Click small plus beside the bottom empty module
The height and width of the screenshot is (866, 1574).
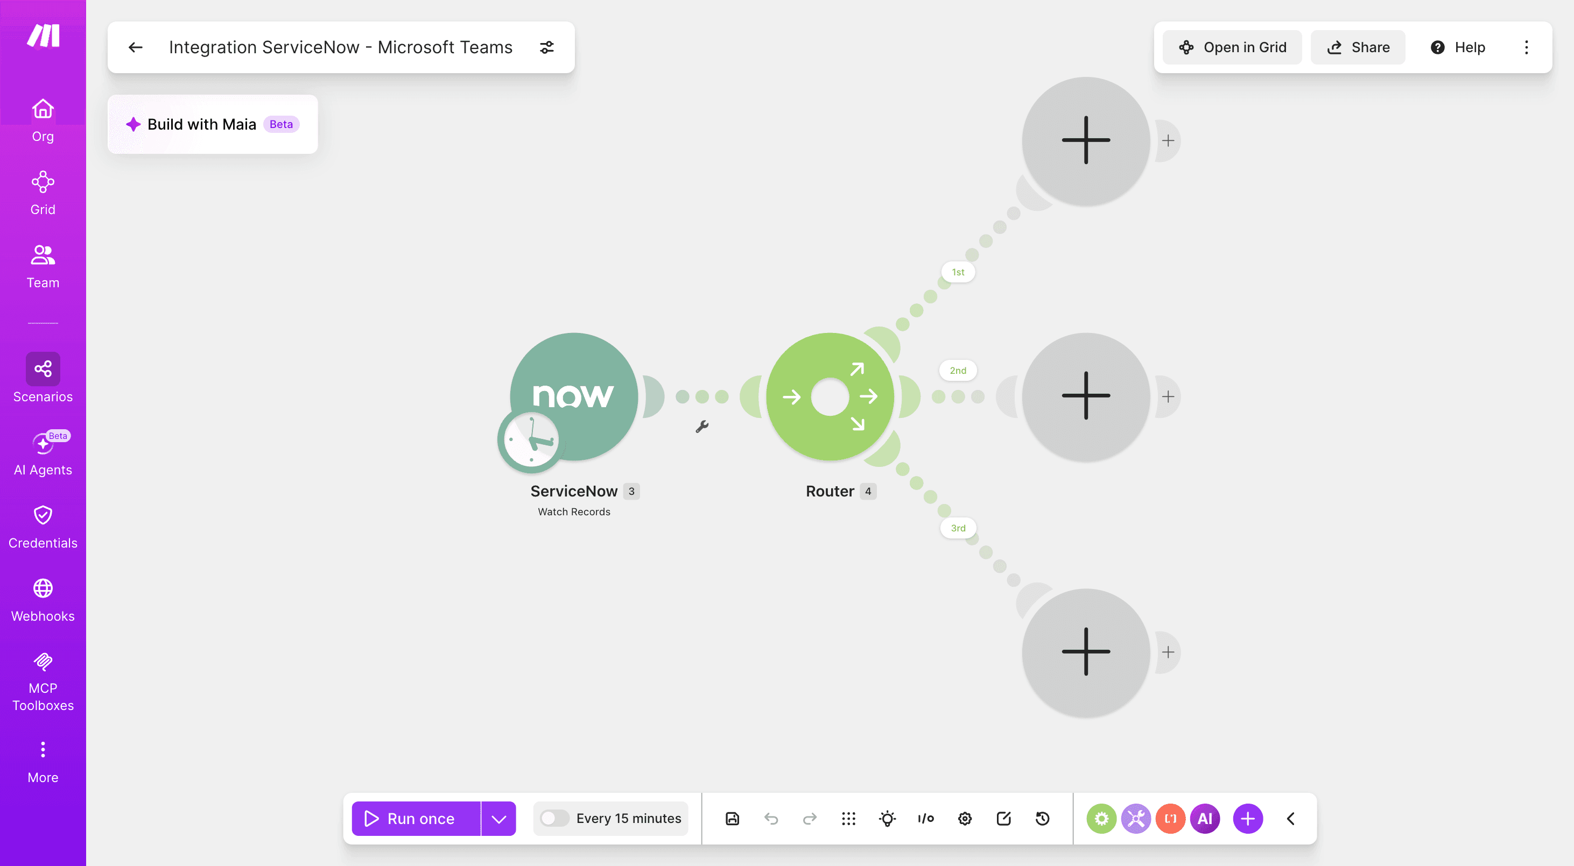click(1168, 652)
